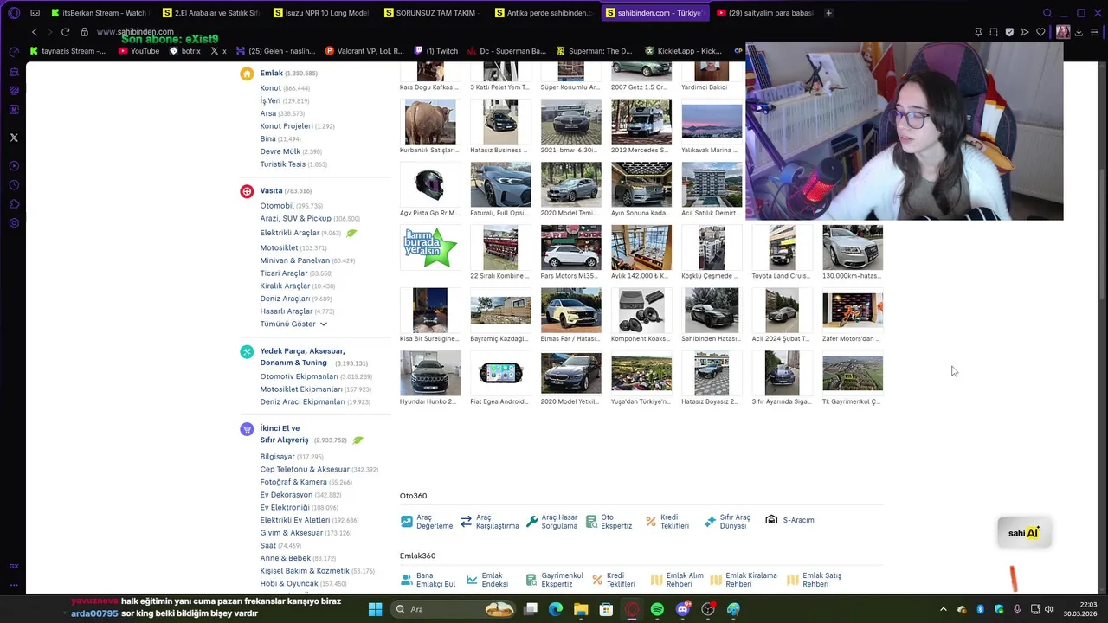Open the profile avatar in browser toolbar
Viewport: 1108px width, 623px height.
[x=1063, y=32]
